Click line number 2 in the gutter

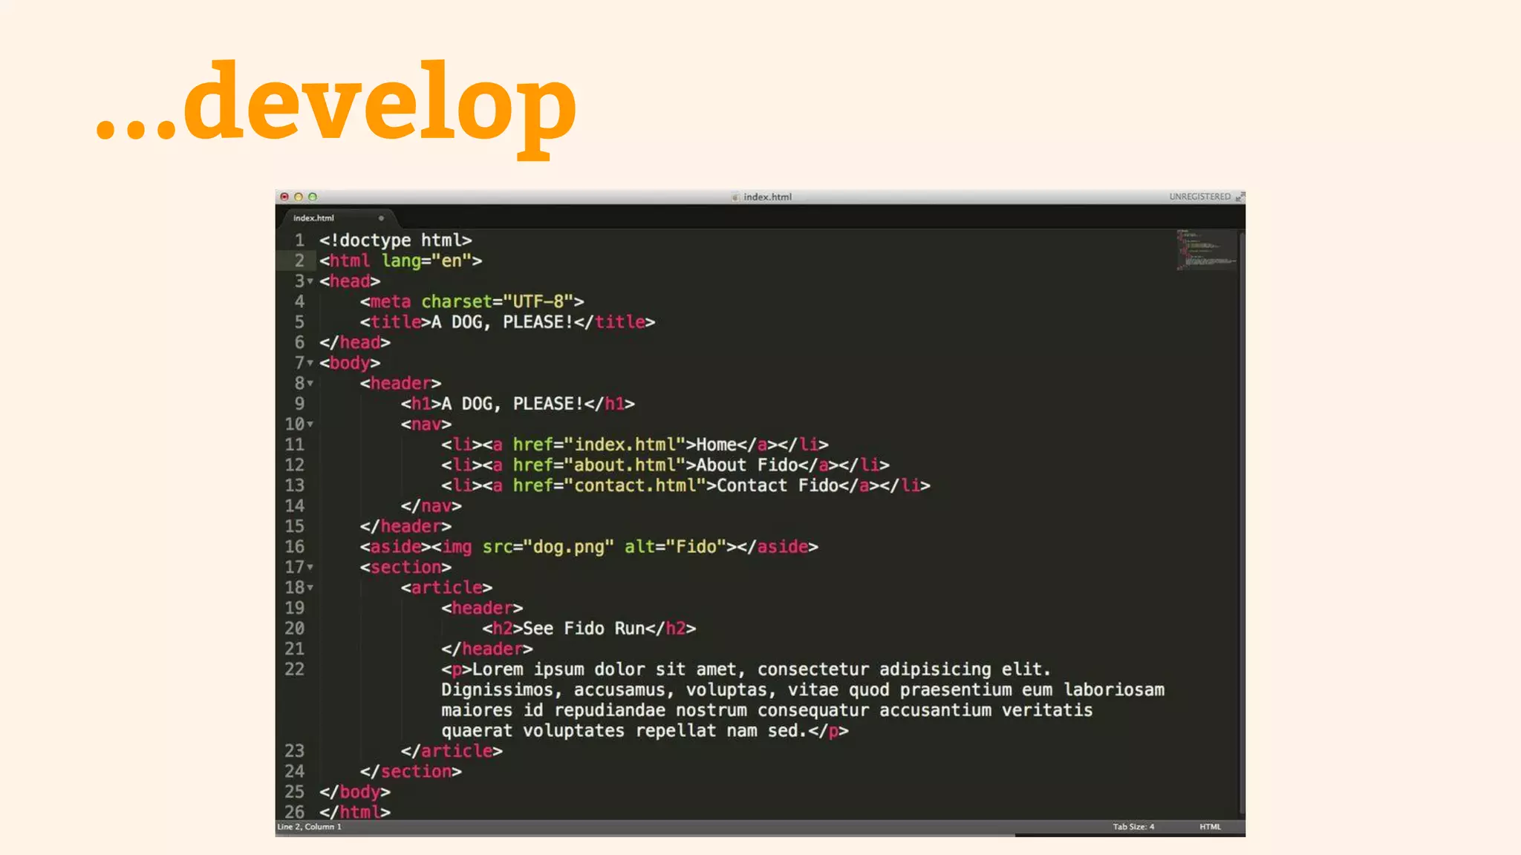pos(299,261)
